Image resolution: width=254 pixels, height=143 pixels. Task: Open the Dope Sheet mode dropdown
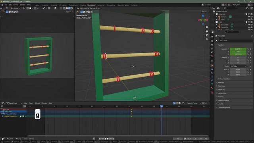14,103
